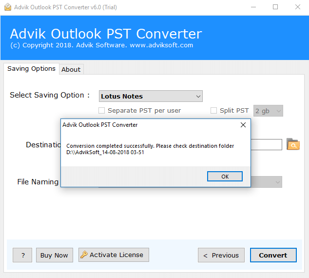
Task: Start conversion with Convert button
Action: (x=273, y=255)
